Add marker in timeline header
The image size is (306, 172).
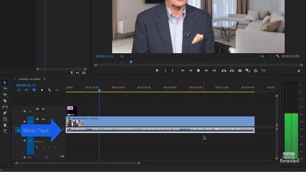[x=42, y=90]
